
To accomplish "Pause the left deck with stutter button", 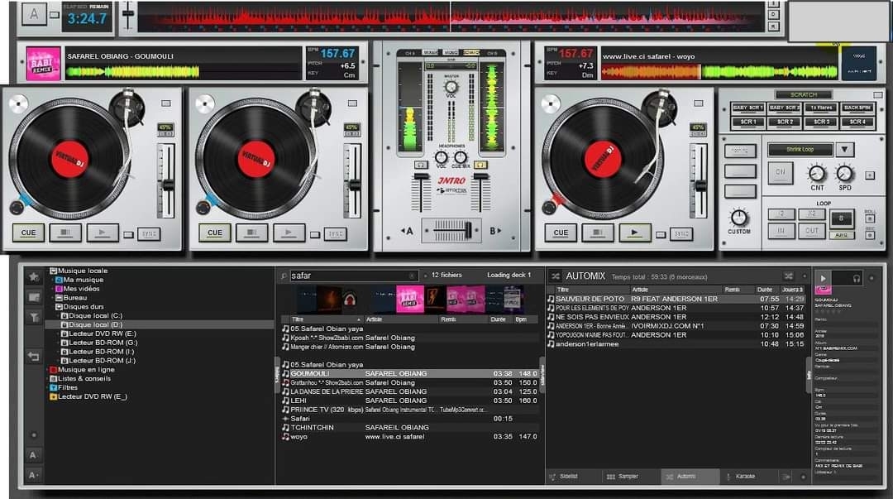I will coord(65,233).
